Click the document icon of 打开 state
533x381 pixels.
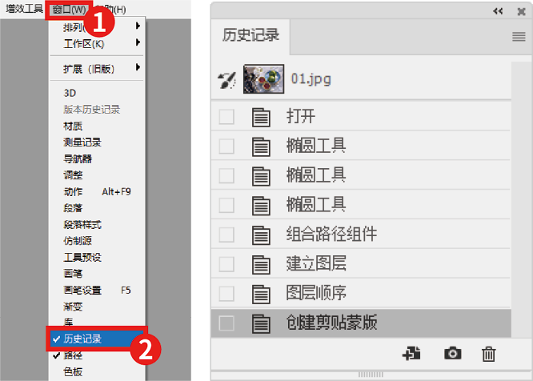point(260,117)
